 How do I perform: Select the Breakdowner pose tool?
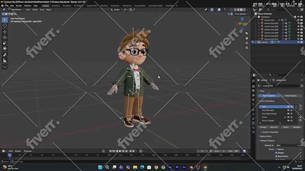[5, 67]
